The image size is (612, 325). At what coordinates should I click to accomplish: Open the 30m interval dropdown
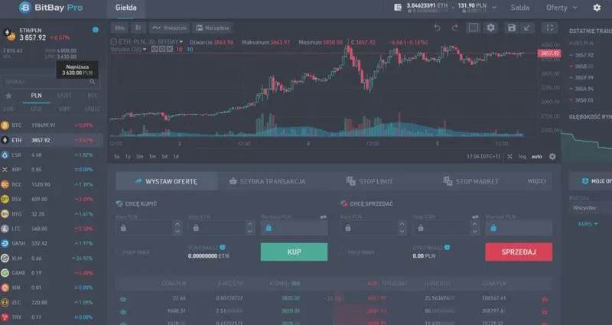(x=120, y=28)
